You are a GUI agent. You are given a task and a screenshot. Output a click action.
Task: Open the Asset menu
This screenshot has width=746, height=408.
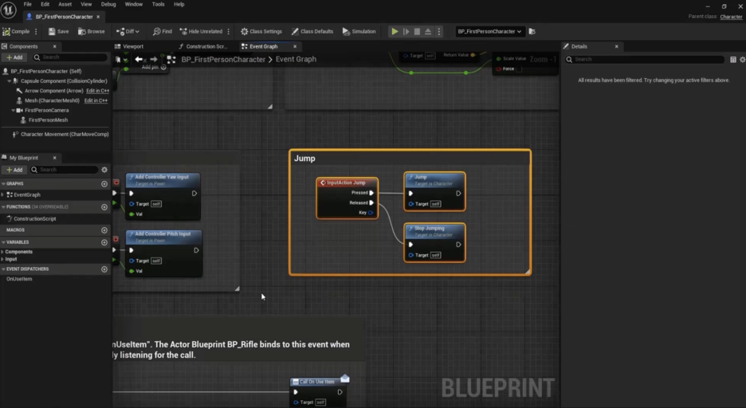click(65, 4)
